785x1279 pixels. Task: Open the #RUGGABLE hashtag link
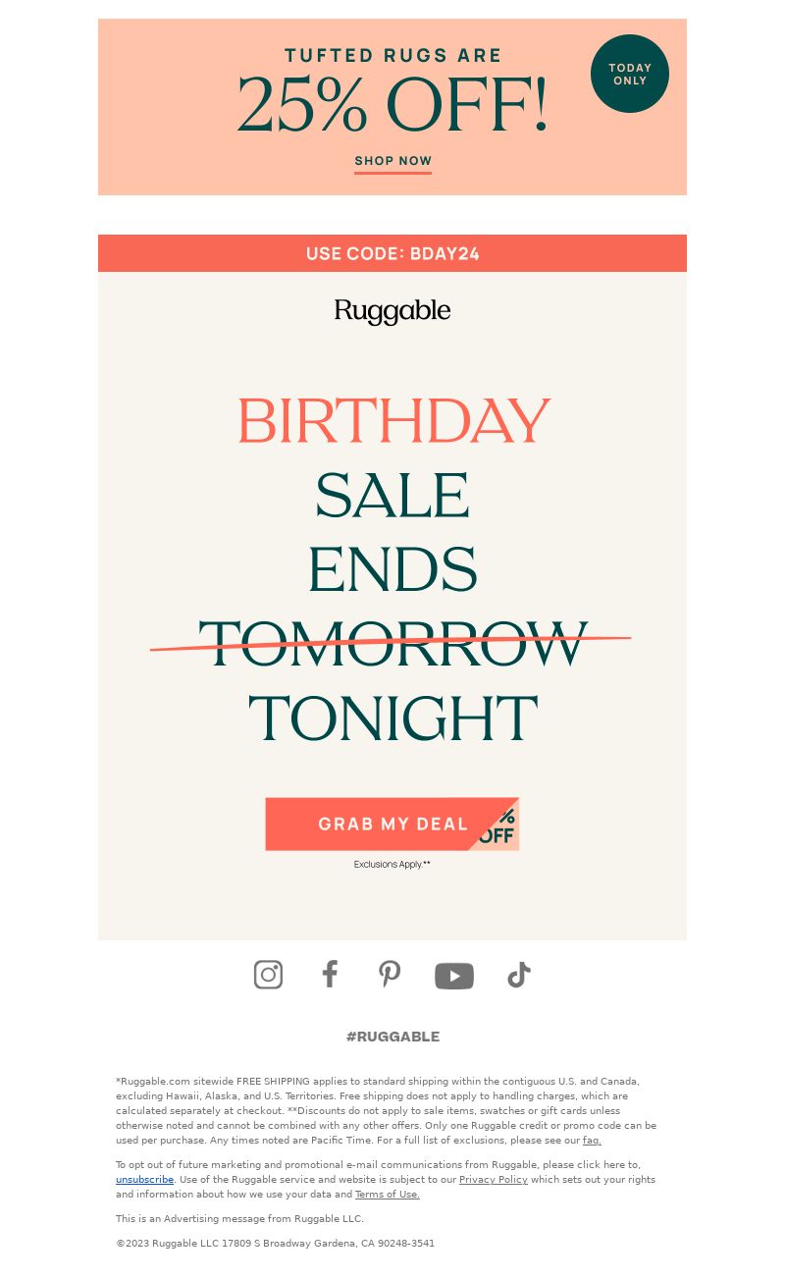point(392,1037)
